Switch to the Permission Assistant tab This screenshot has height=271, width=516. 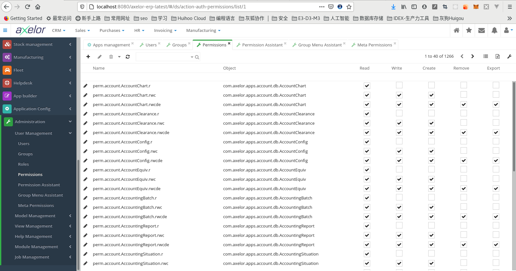(x=262, y=45)
